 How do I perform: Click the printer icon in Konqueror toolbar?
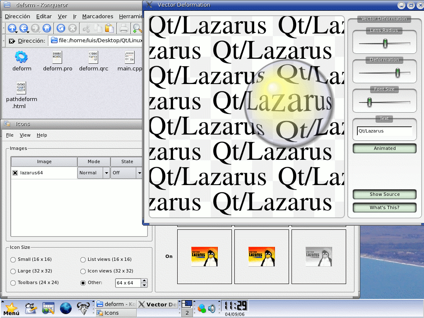[123, 28]
